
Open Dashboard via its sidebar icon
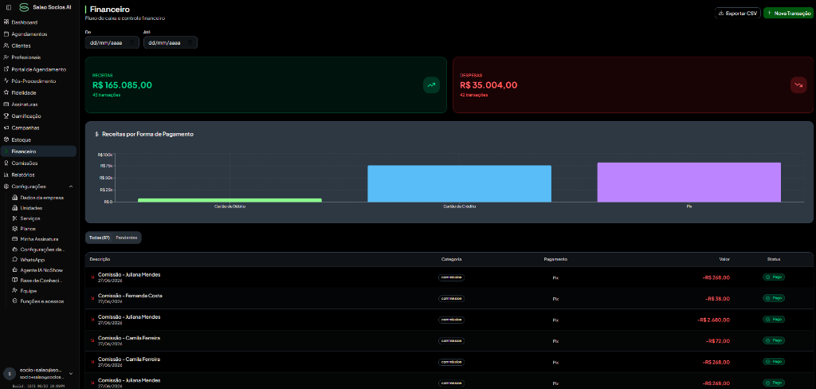[x=6, y=22]
